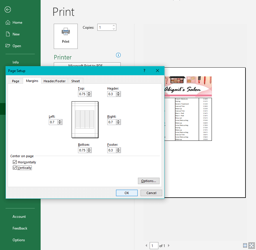Screen dimensions: 256x250
Task: Click Zoom to Page icon
Action: coord(251,245)
